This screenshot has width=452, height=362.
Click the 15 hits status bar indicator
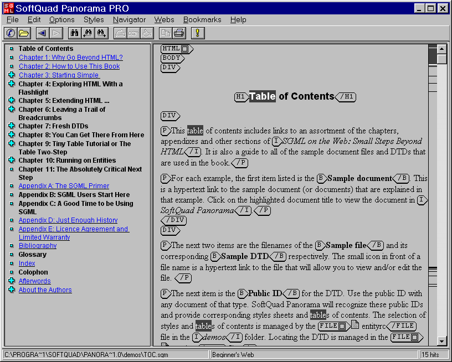(434, 354)
